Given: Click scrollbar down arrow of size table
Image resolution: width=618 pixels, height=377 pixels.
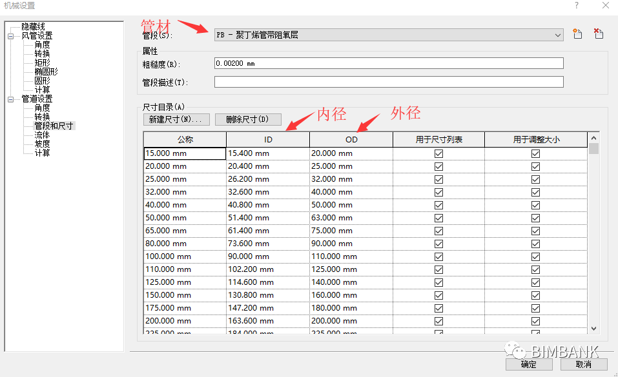Looking at the screenshot, I should (x=593, y=329).
